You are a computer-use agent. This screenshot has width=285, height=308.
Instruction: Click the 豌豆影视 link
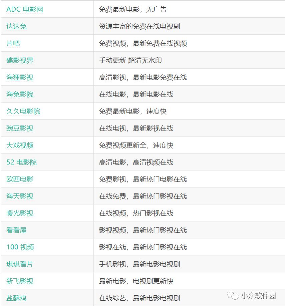18,128
